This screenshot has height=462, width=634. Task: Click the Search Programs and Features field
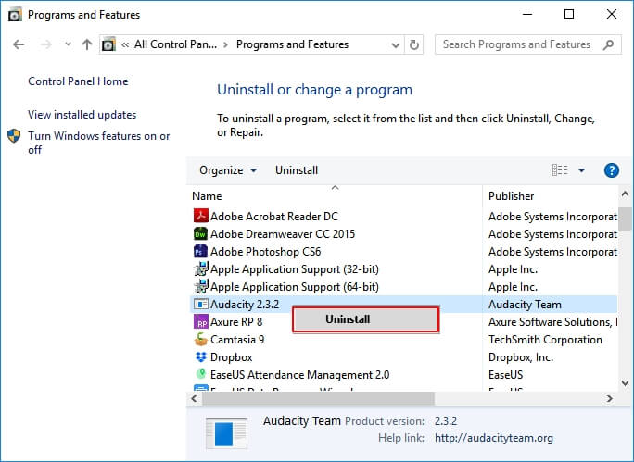[517, 44]
